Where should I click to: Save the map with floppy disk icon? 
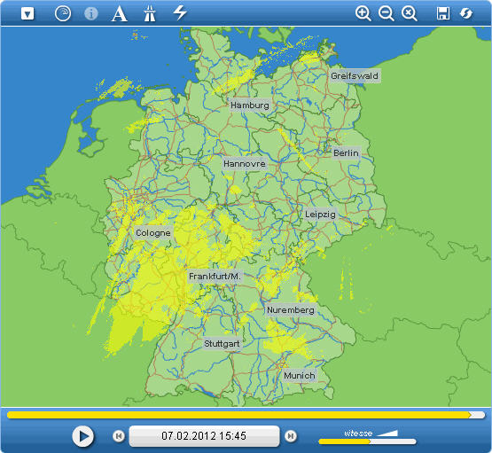(443, 14)
